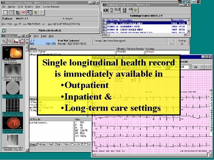
Task: Click the small monitor icon at top right
Action: (x=194, y=2)
